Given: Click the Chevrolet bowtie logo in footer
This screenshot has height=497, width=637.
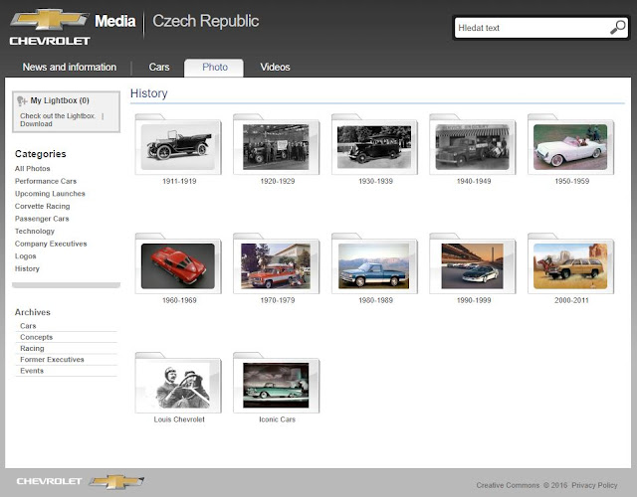Looking at the screenshot, I should [x=116, y=481].
